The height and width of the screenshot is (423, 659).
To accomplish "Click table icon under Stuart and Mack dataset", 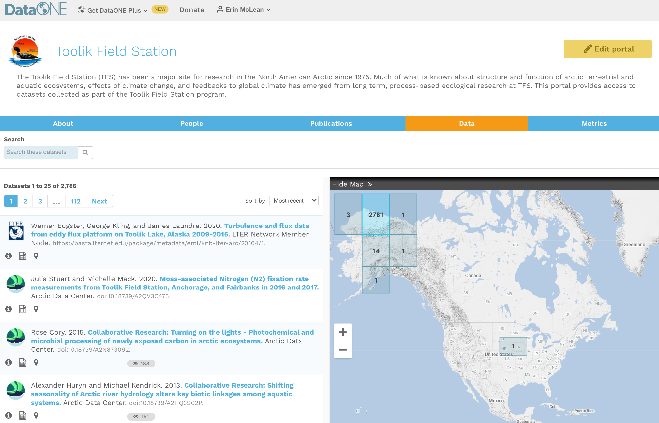I will point(23,309).
